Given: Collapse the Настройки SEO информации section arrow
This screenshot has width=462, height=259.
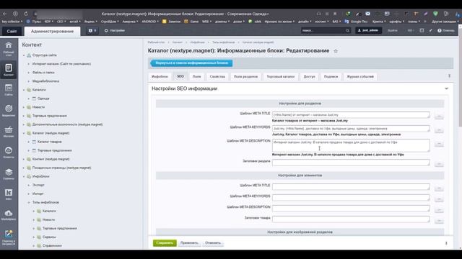Looking at the screenshot, I should pos(446,88).
